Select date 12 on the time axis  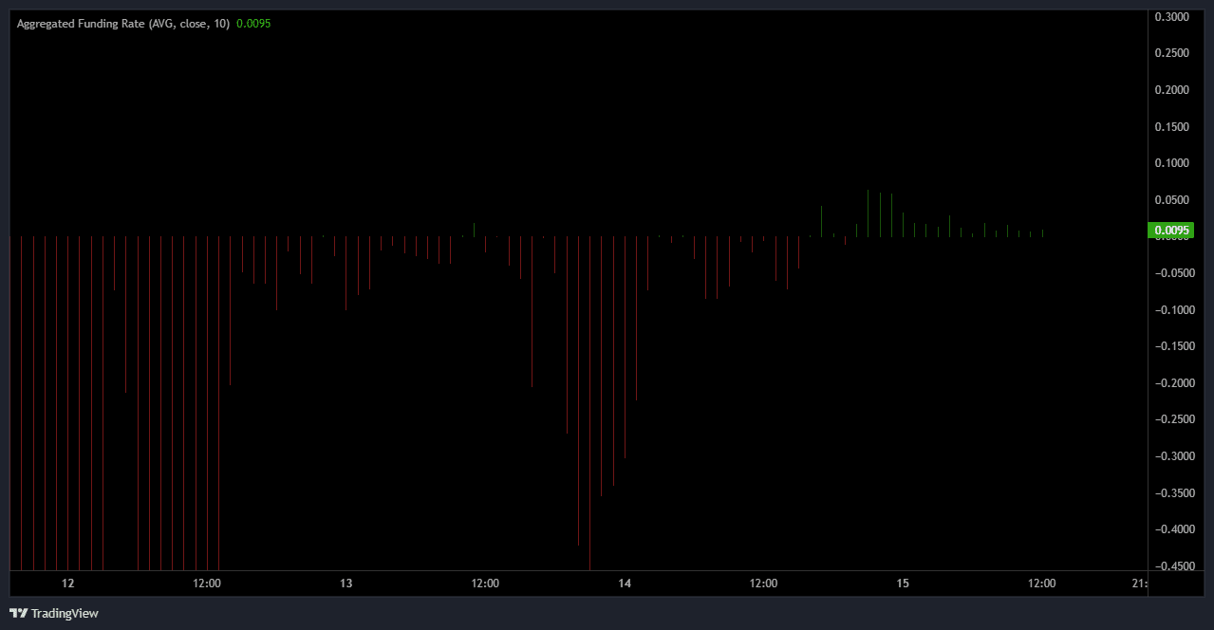(67, 584)
